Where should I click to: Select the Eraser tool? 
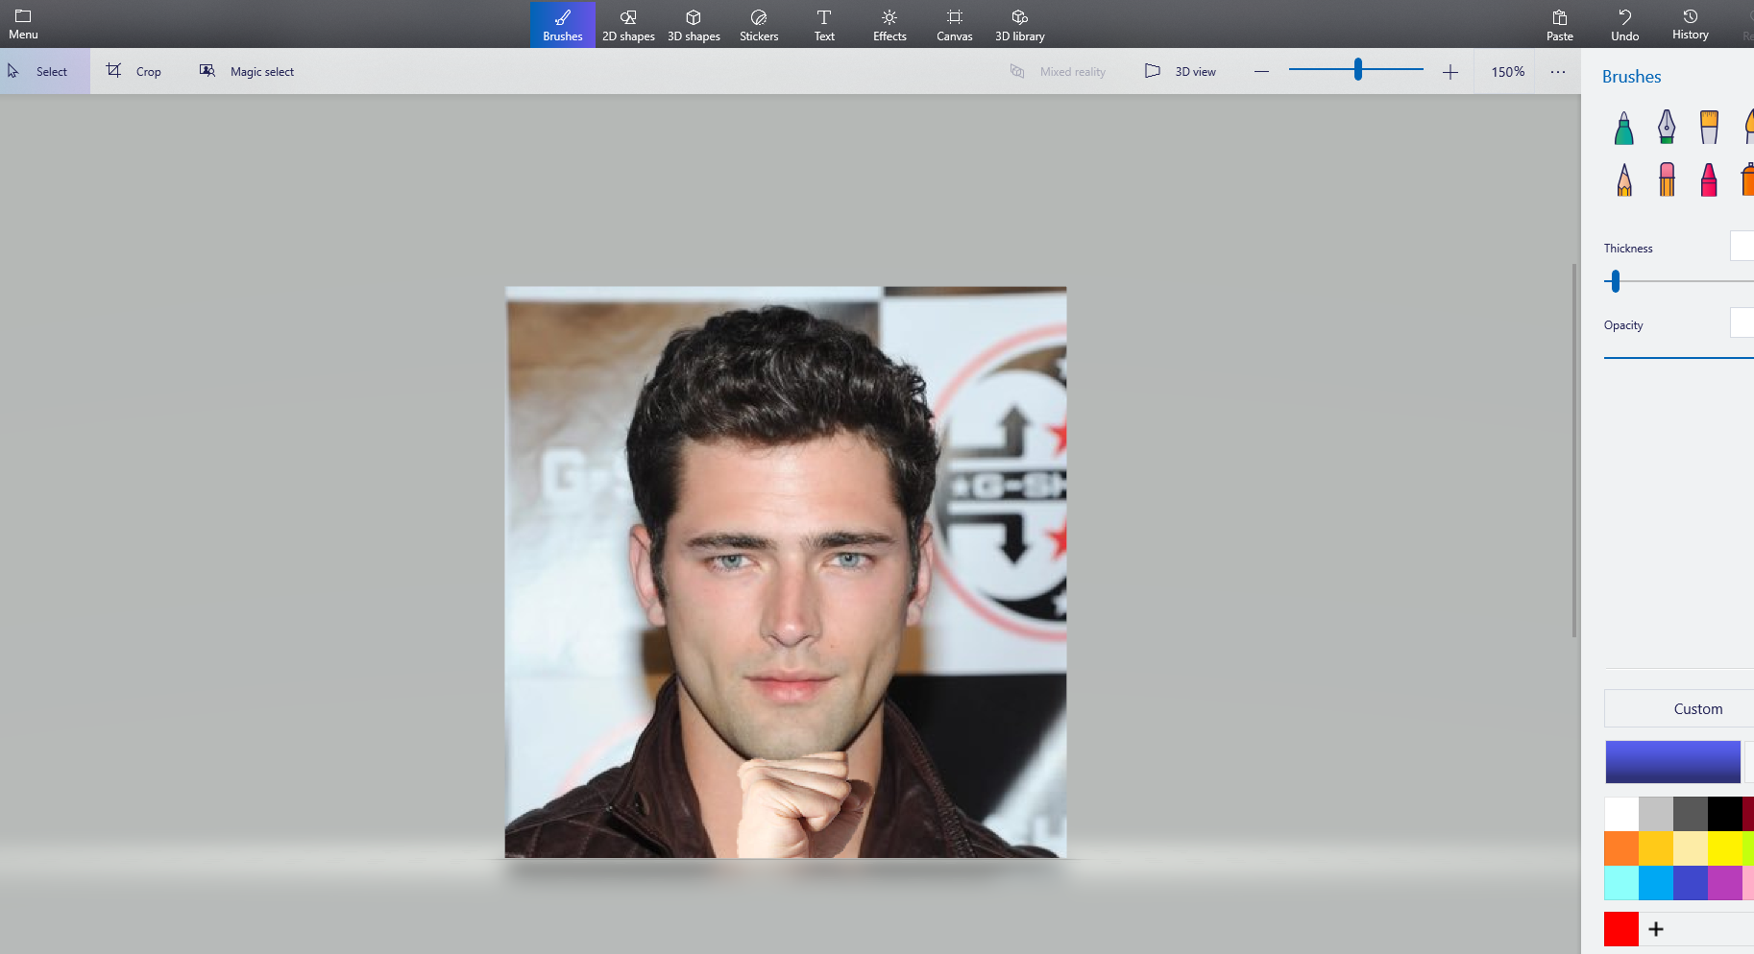pyautogui.click(x=1667, y=179)
